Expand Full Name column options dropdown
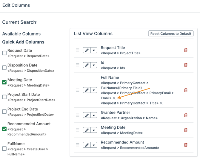Viewport: 200px width, 159px height. click(x=94, y=90)
